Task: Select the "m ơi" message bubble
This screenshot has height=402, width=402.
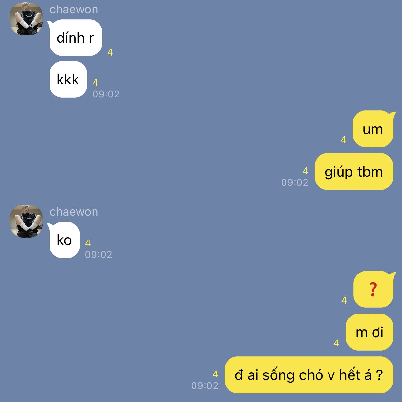Action: point(369,332)
